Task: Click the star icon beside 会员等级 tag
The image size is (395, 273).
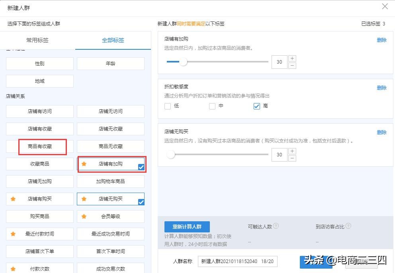Action: (84, 216)
